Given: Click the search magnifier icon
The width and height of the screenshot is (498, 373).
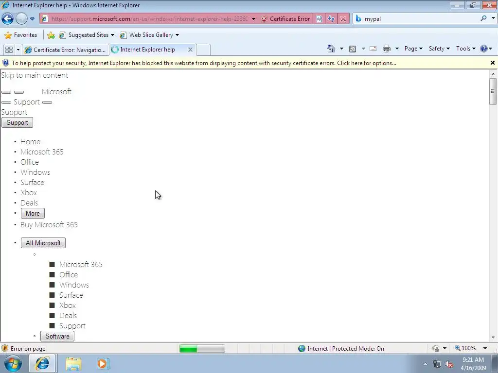Looking at the screenshot, I should pos(483,19).
